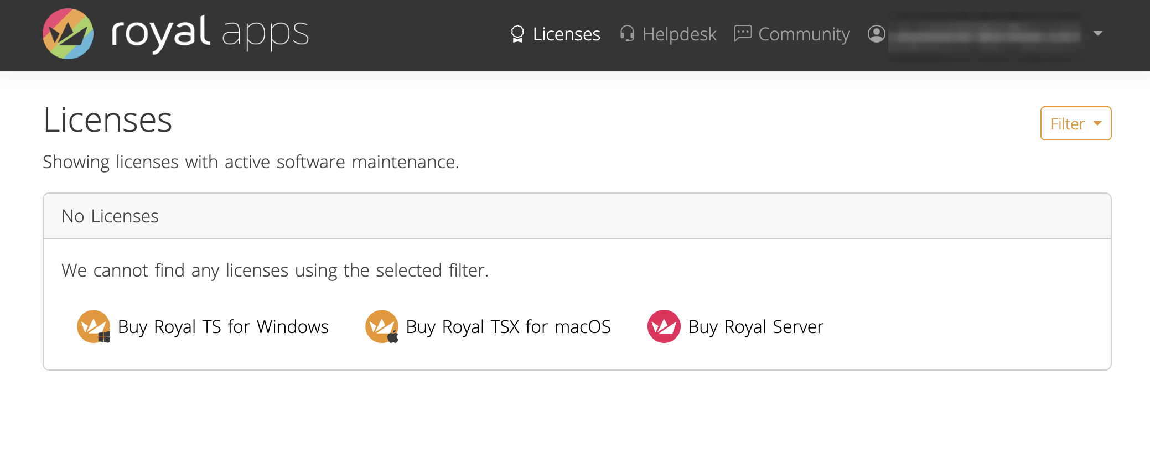1150x458 pixels.
Task: Click the red Royal Server product icon
Action: tap(664, 326)
